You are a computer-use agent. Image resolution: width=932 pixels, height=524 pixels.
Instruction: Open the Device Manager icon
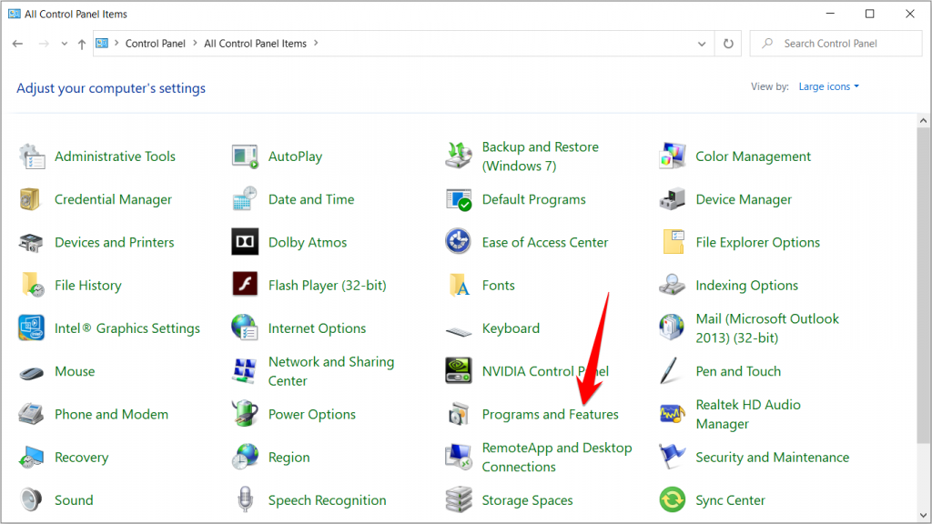coord(673,199)
